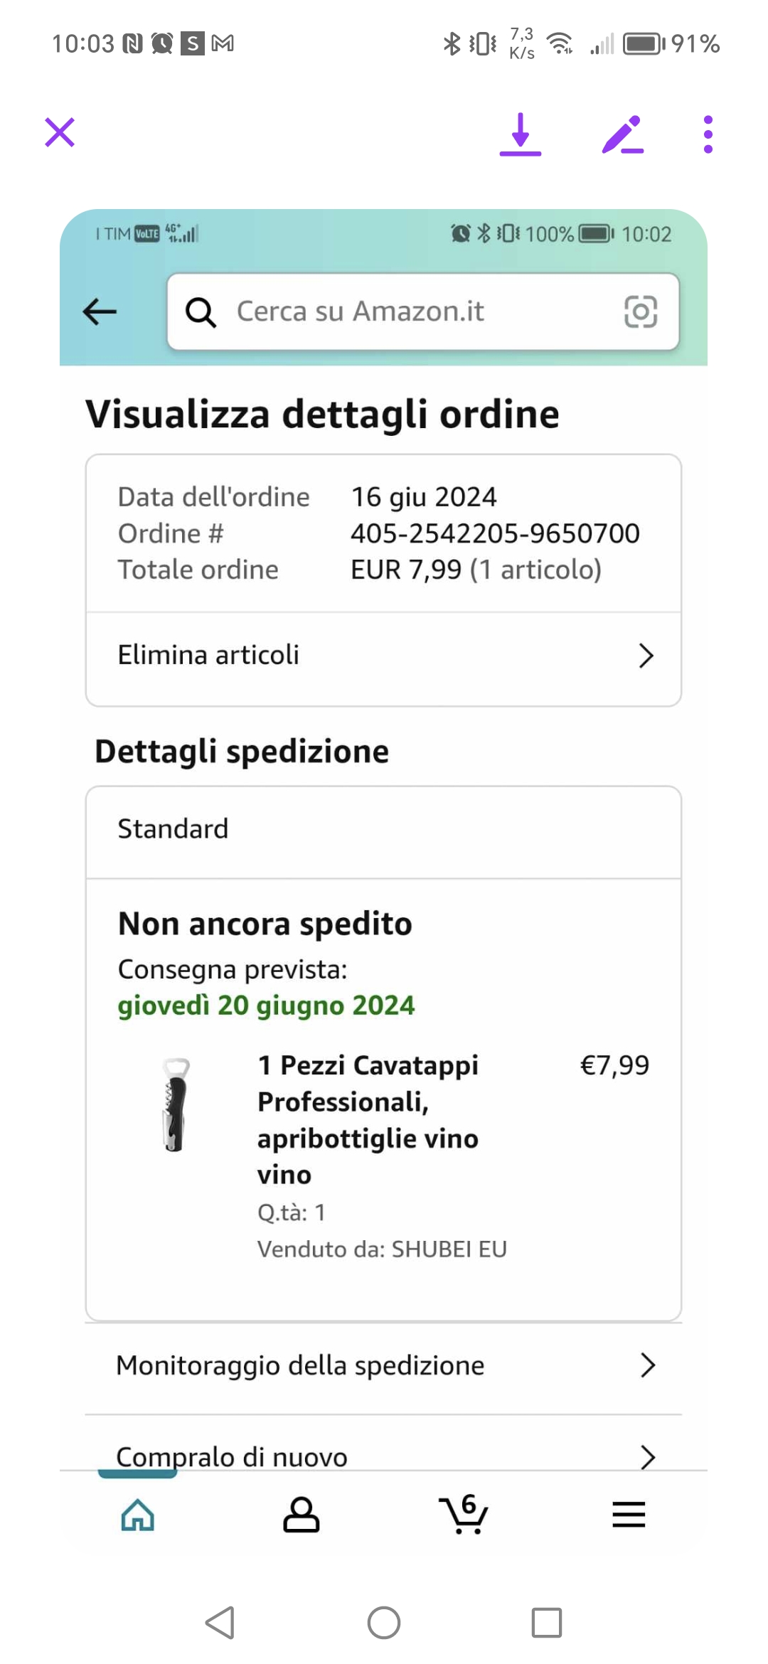Expand Compralo di nuovo chevron
The width and height of the screenshot is (768, 1664).
tap(647, 1456)
